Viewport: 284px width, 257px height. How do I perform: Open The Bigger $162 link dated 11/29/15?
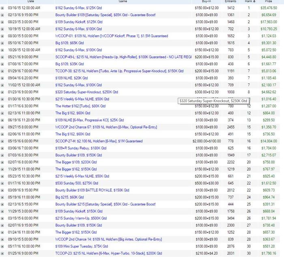[x=76, y=169]
